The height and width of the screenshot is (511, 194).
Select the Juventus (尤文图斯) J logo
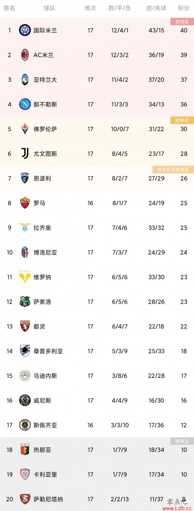coord(25,154)
